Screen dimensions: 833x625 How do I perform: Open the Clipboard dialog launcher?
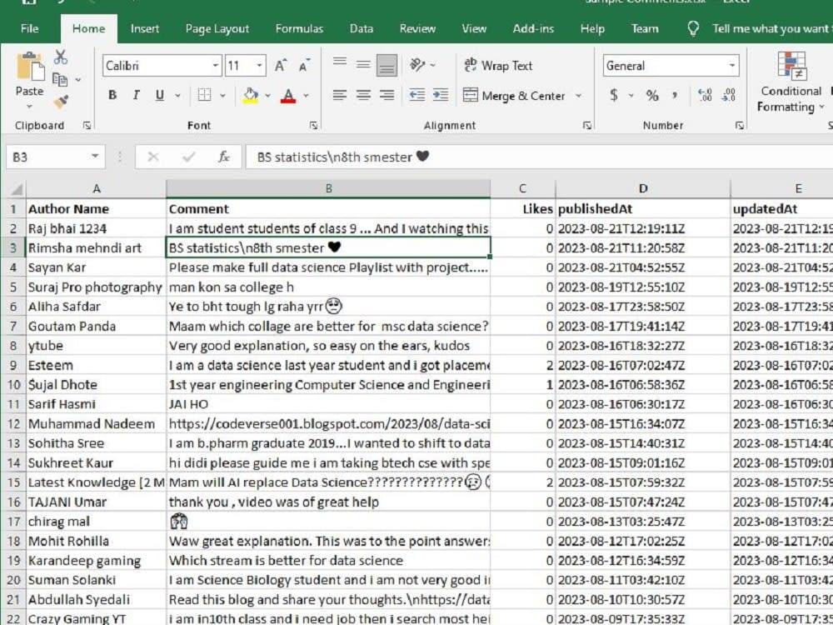coord(87,125)
